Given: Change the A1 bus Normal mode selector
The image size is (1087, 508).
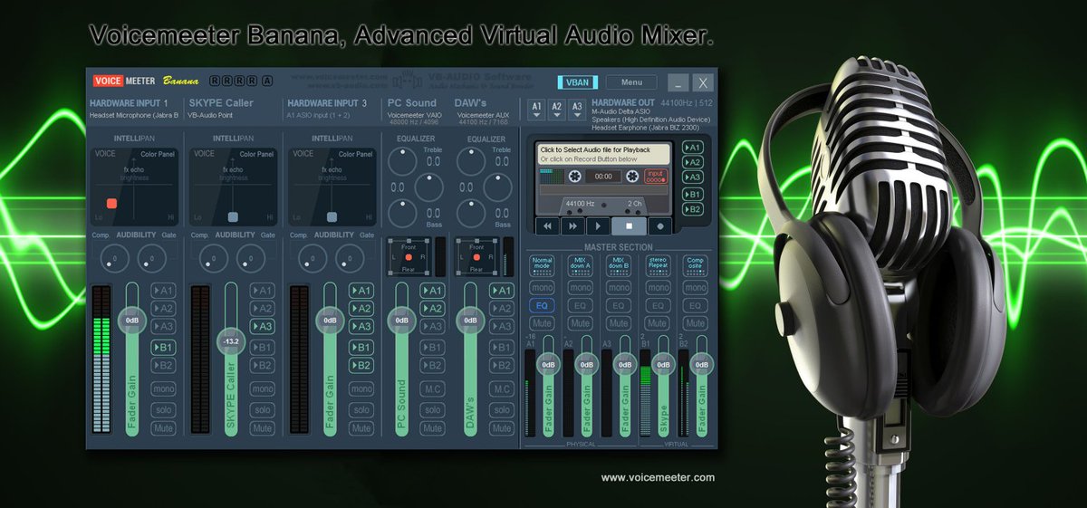Looking at the screenshot, I should click(542, 266).
